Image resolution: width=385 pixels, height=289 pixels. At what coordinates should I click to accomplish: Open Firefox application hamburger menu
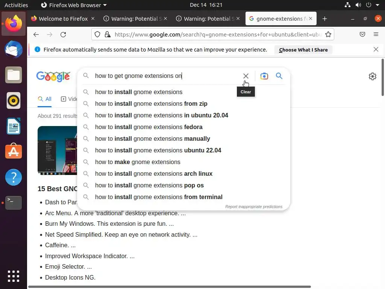[x=376, y=34]
